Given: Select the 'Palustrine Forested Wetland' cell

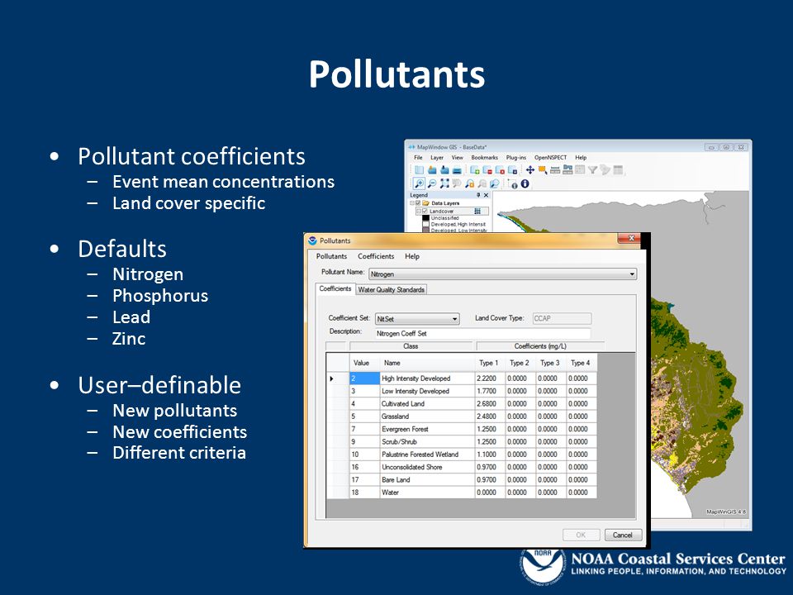Looking at the screenshot, I should [427, 455].
